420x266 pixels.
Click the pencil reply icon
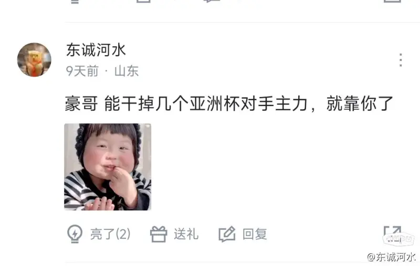[227, 234]
